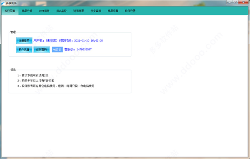Click the 提示 group label
Viewport: 250px width, 159px height.
pos(13,70)
